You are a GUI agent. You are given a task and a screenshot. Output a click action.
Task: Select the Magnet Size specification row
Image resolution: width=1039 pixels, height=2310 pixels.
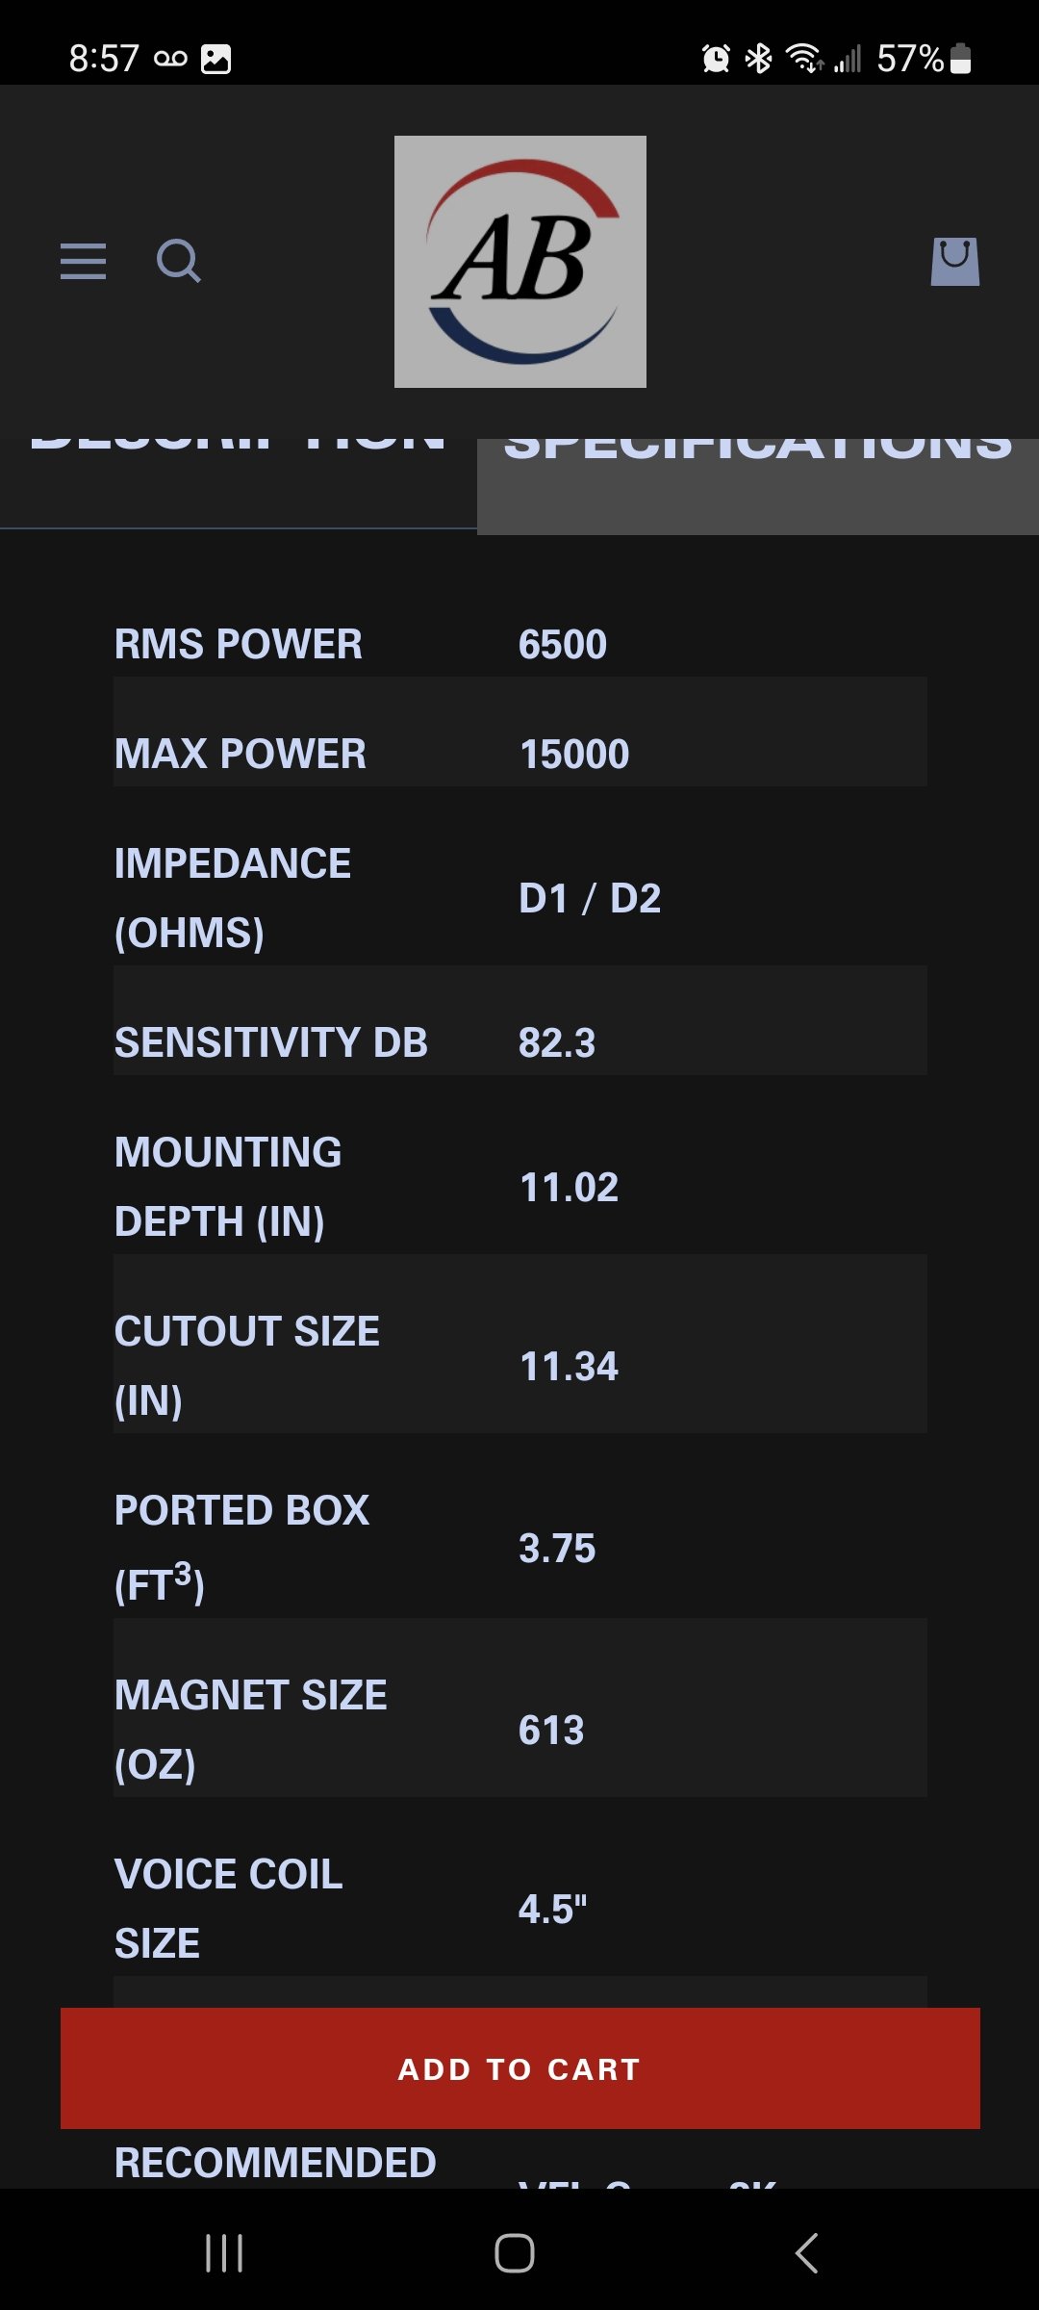coord(519,1729)
